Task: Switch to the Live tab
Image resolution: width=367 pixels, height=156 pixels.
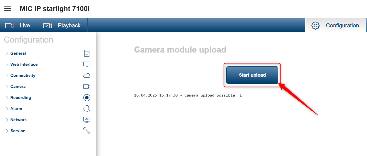Action: (x=19, y=25)
